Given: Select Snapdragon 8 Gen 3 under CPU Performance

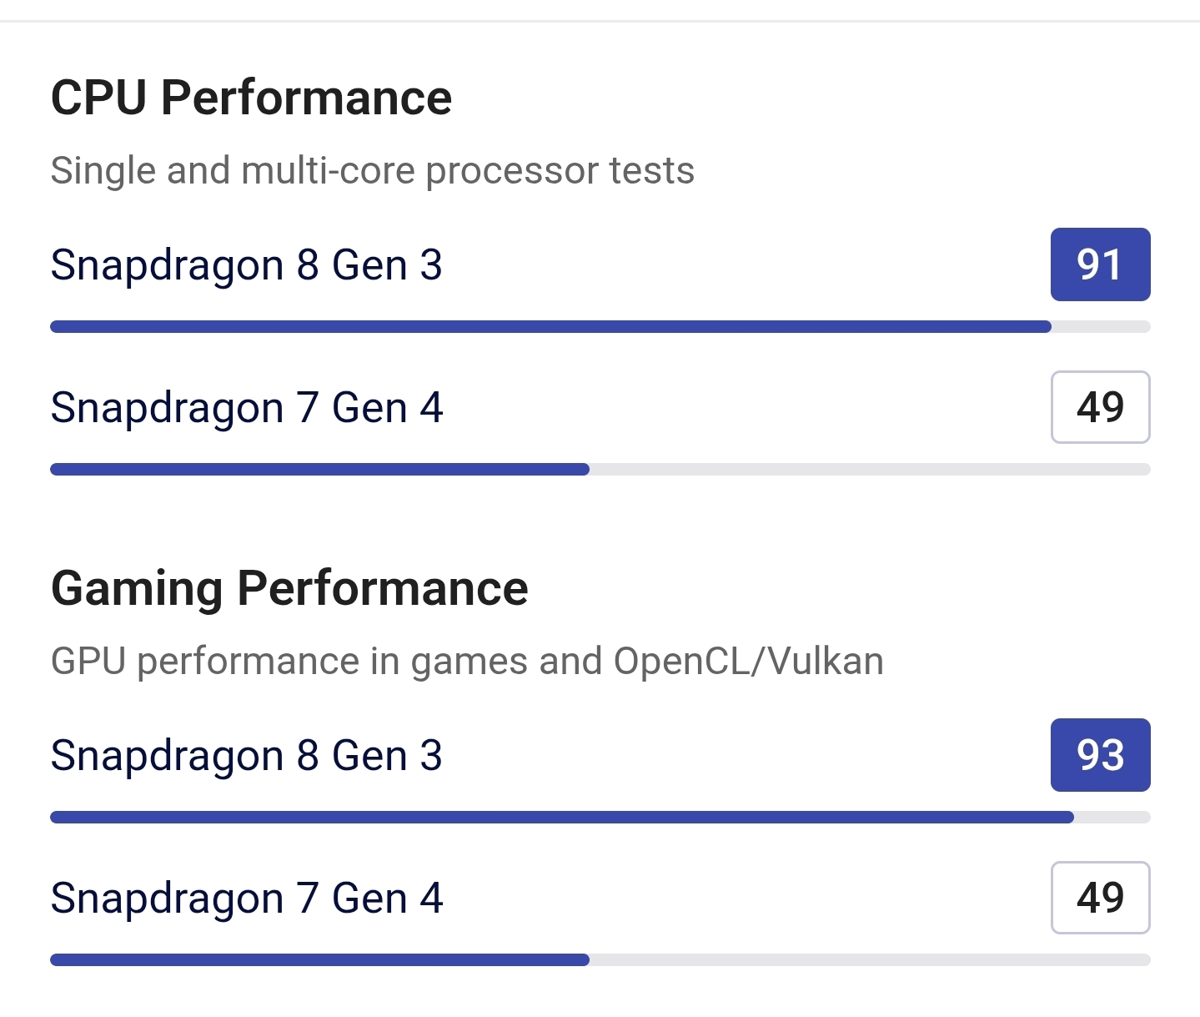Looking at the screenshot, I should click(x=246, y=265).
